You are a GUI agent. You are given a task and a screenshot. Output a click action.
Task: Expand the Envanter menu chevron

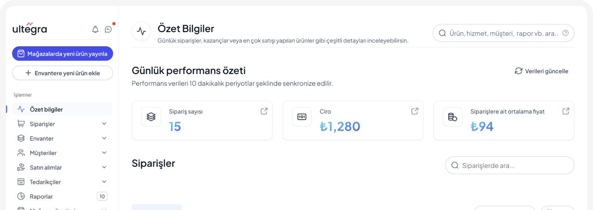pyautogui.click(x=104, y=138)
